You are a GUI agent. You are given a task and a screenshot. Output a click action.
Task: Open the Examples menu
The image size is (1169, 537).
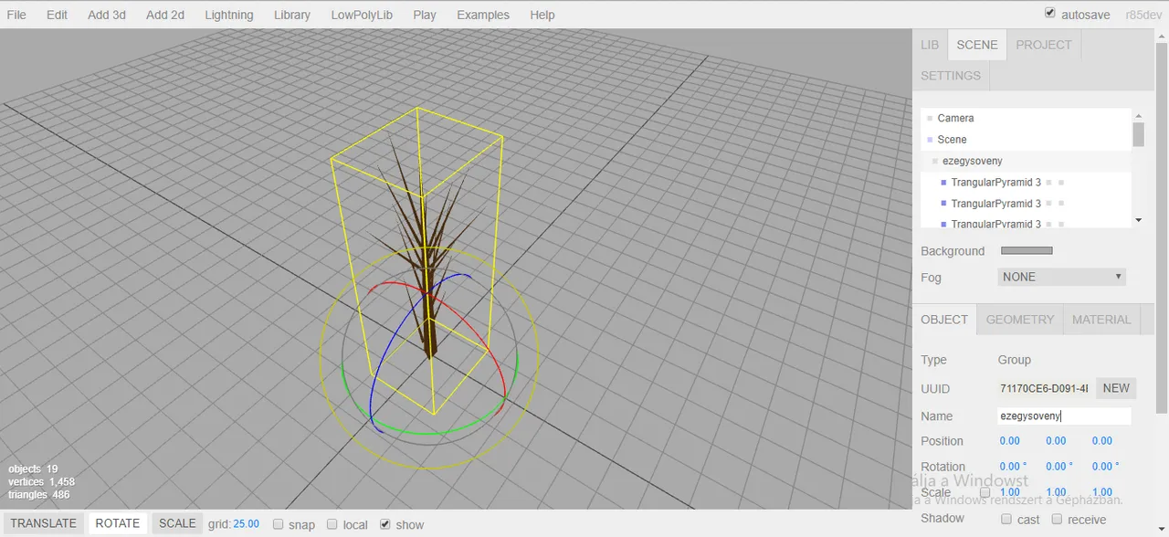click(x=483, y=15)
